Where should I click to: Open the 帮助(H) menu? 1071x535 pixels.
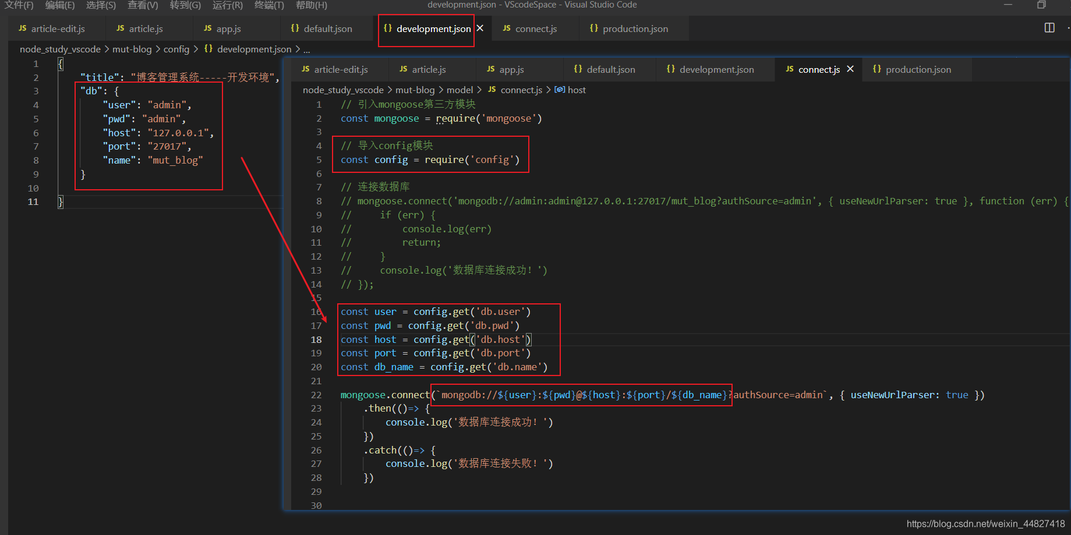(312, 5)
